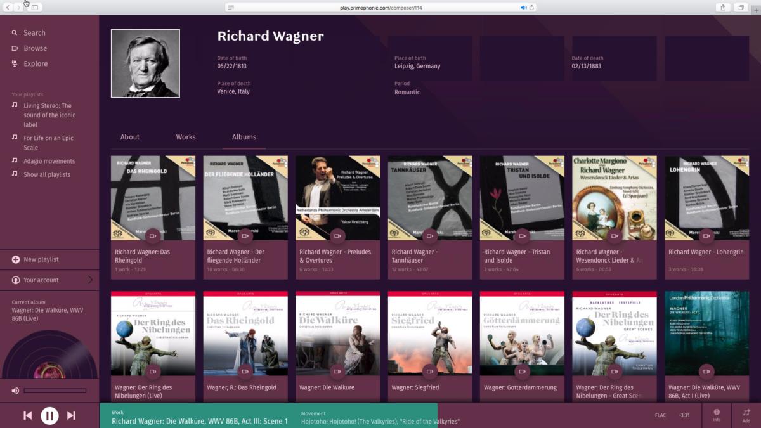Open Your account settings
Image resolution: width=761 pixels, height=428 pixels.
[49, 280]
